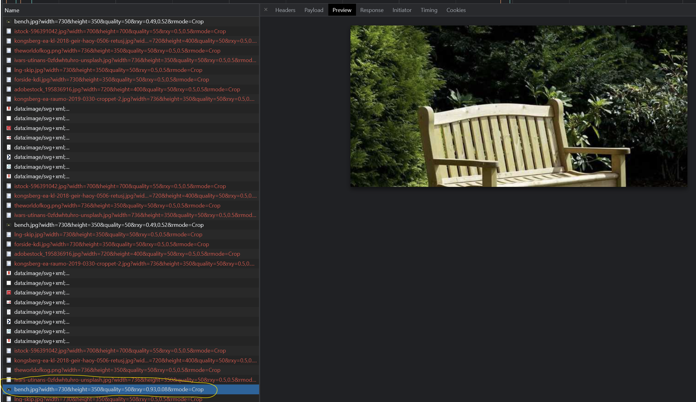Select the Preview tab

[x=342, y=10]
